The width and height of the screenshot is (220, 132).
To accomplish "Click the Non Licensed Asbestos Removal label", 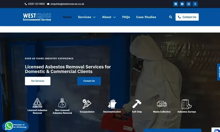I will (x=62, y=112).
